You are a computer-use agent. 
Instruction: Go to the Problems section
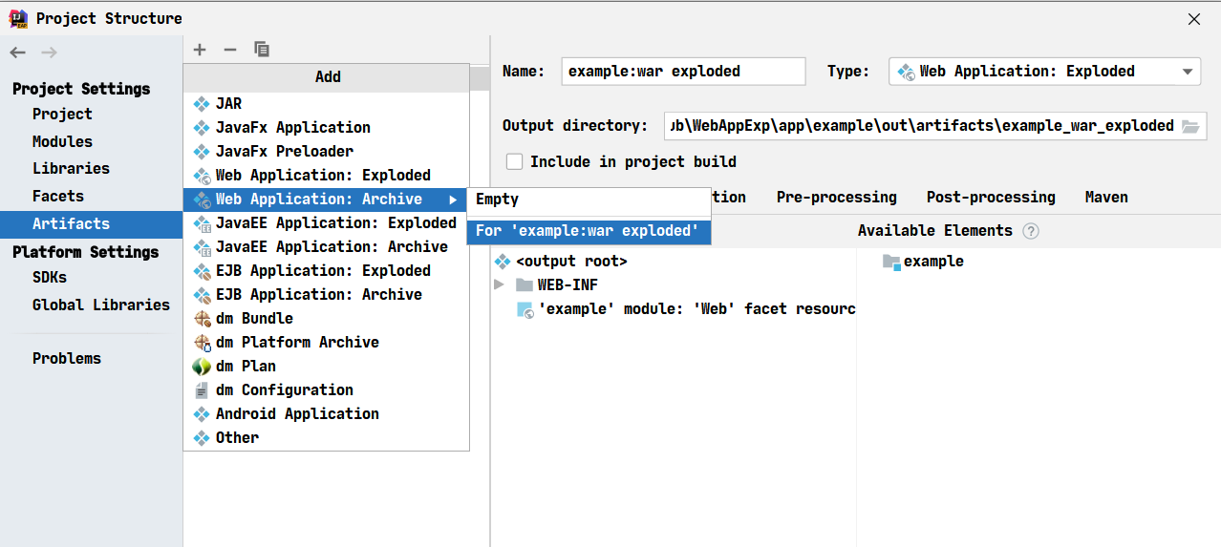pyautogui.click(x=66, y=359)
